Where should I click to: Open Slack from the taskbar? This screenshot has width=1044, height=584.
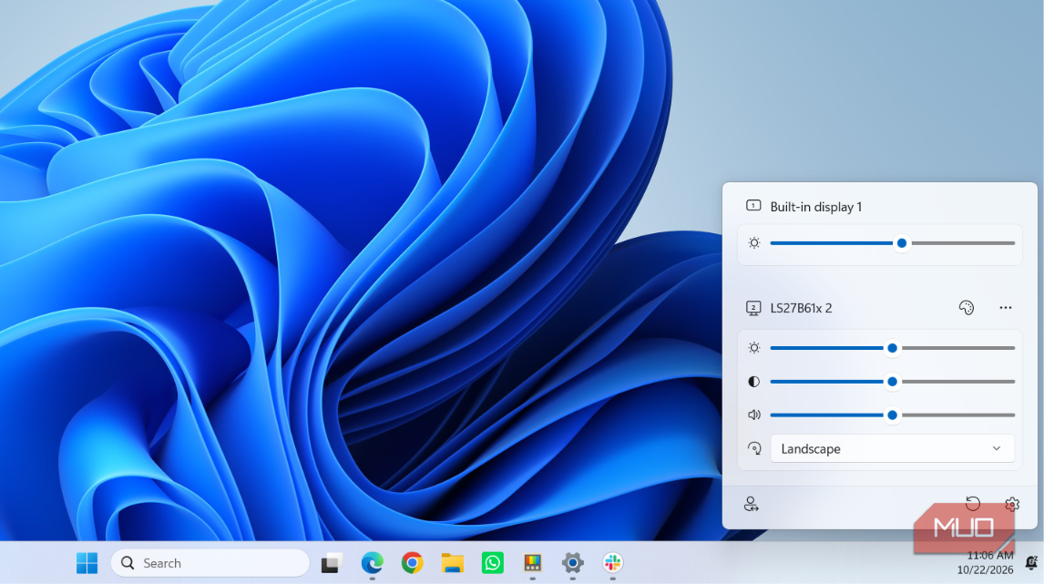point(612,563)
